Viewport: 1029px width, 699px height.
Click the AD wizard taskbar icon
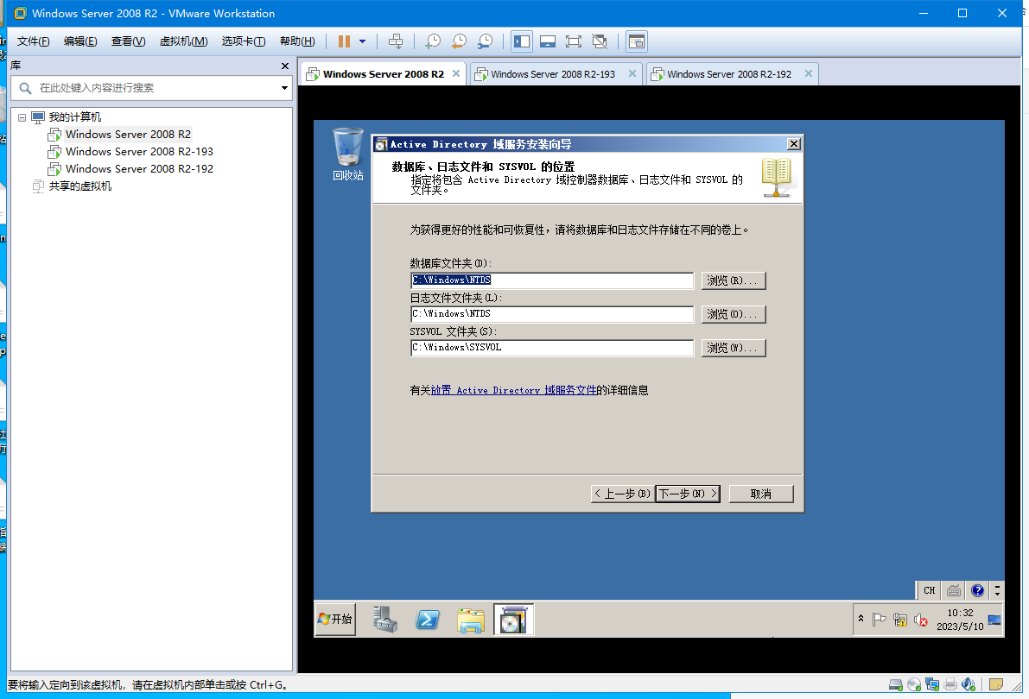tap(513, 619)
